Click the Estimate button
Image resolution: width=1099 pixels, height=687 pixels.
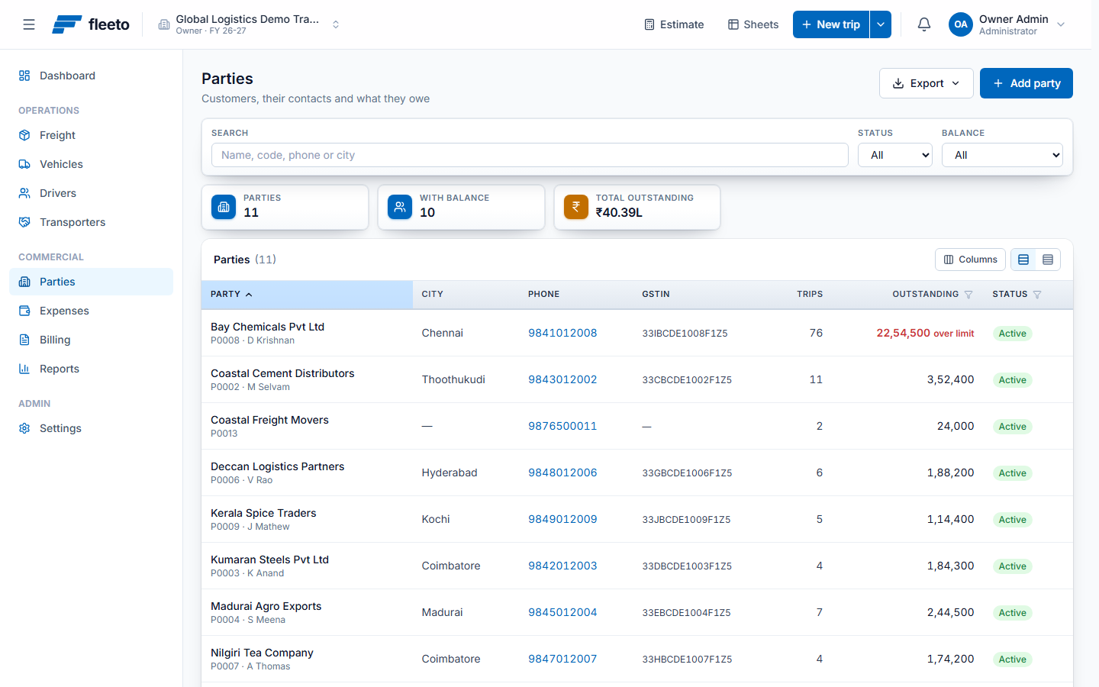tap(674, 24)
